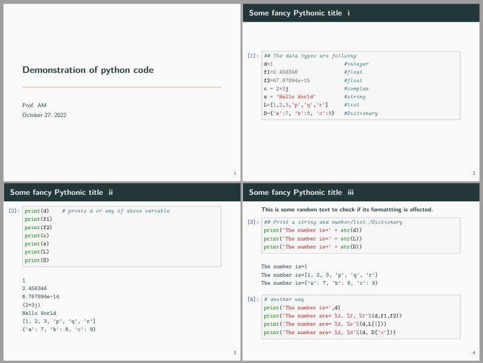Click the title "Demonstration of python code"
The image size is (483, 363).
[x=88, y=69]
